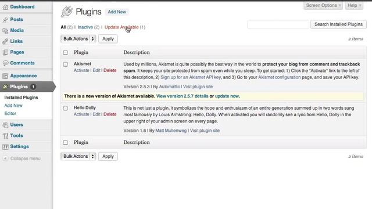Click Add New button beside Plugins title

[x=117, y=12]
